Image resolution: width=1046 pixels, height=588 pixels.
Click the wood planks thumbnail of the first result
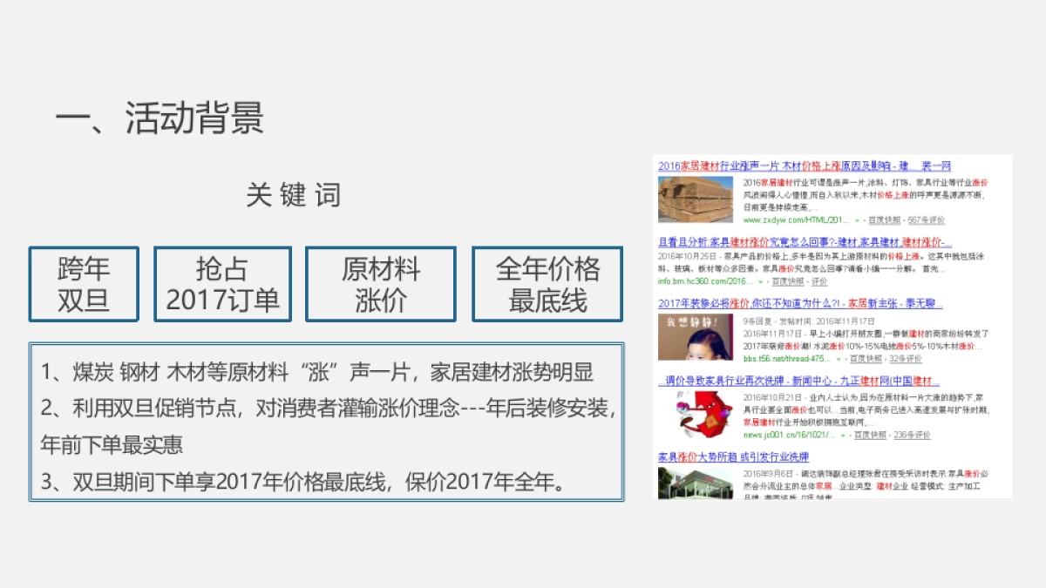(697, 197)
